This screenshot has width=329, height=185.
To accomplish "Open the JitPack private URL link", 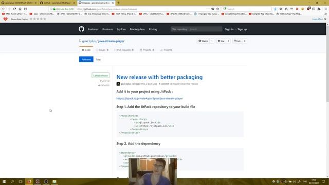I will [x=150, y=98].
